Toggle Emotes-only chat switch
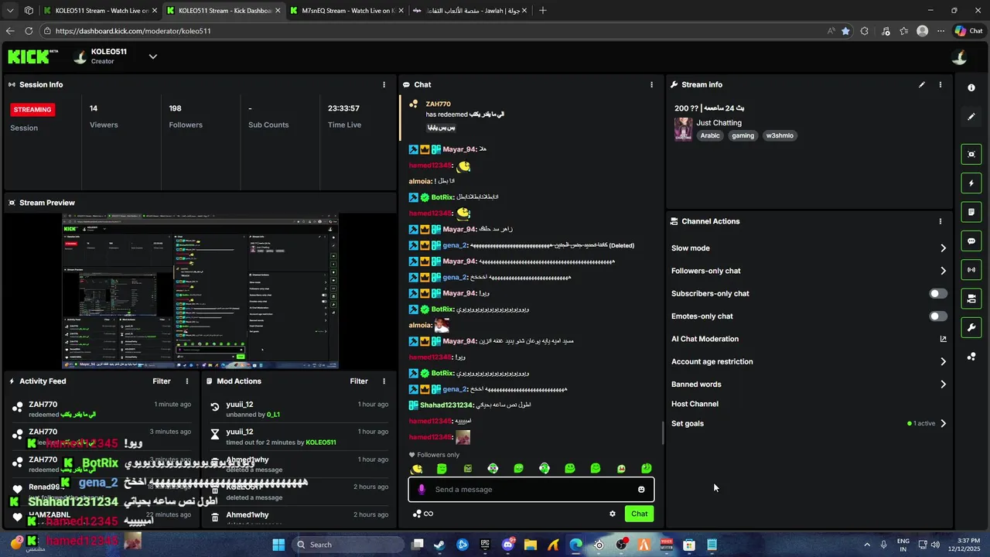The width and height of the screenshot is (990, 557). point(937,316)
